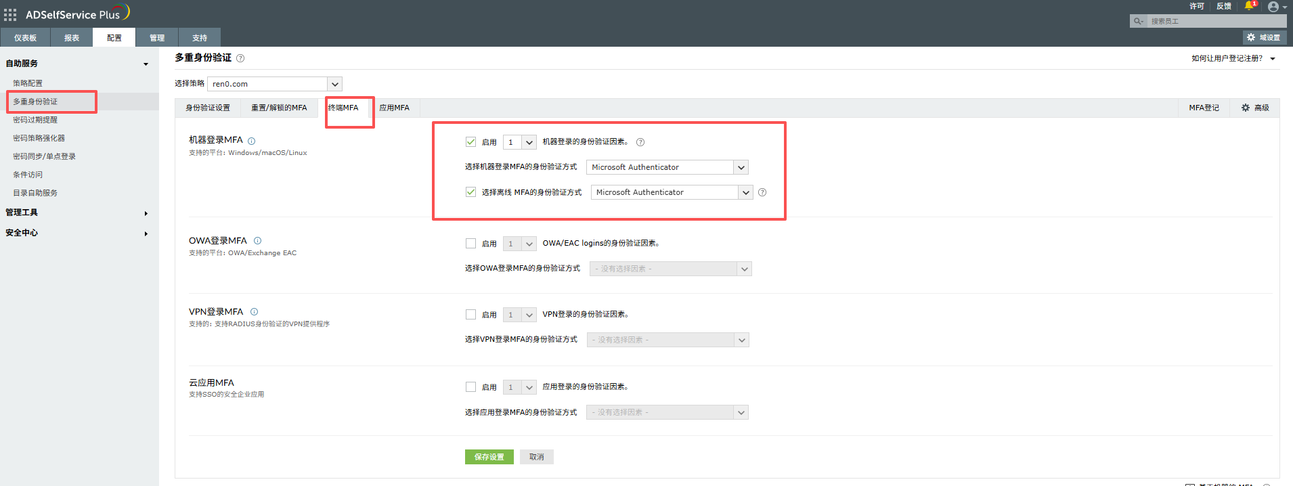Click help icon beside 多重身份验证 title
Viewport: 1293px width, 486px height.
point(240,58)
